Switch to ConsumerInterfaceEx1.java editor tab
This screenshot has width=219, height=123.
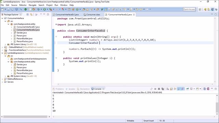66,14
